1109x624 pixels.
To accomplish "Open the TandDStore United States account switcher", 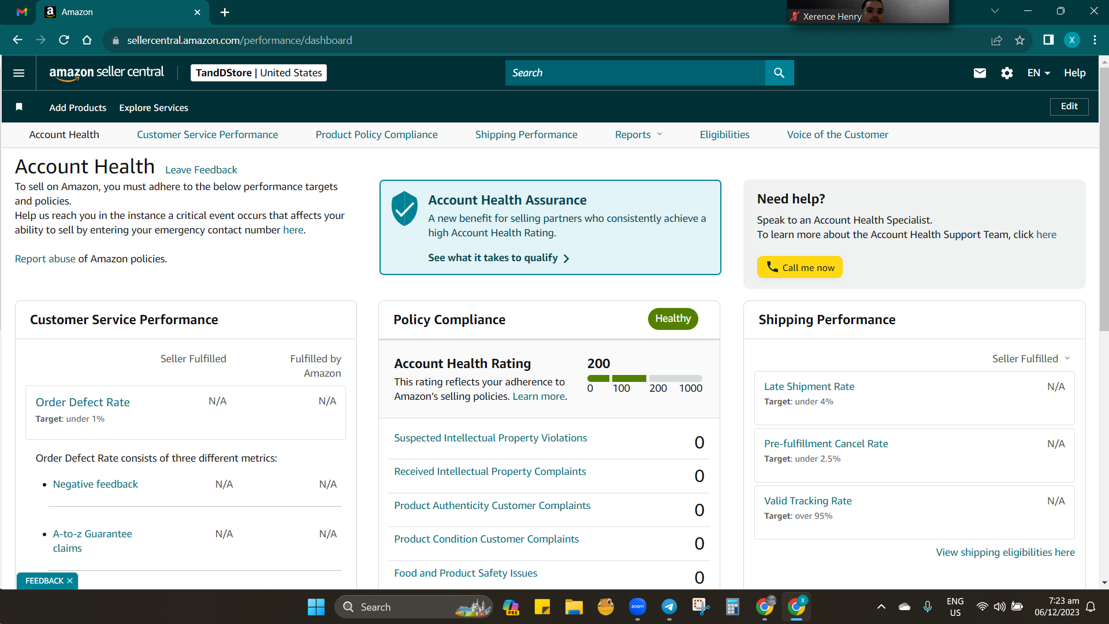I will (x=259, y=73).
